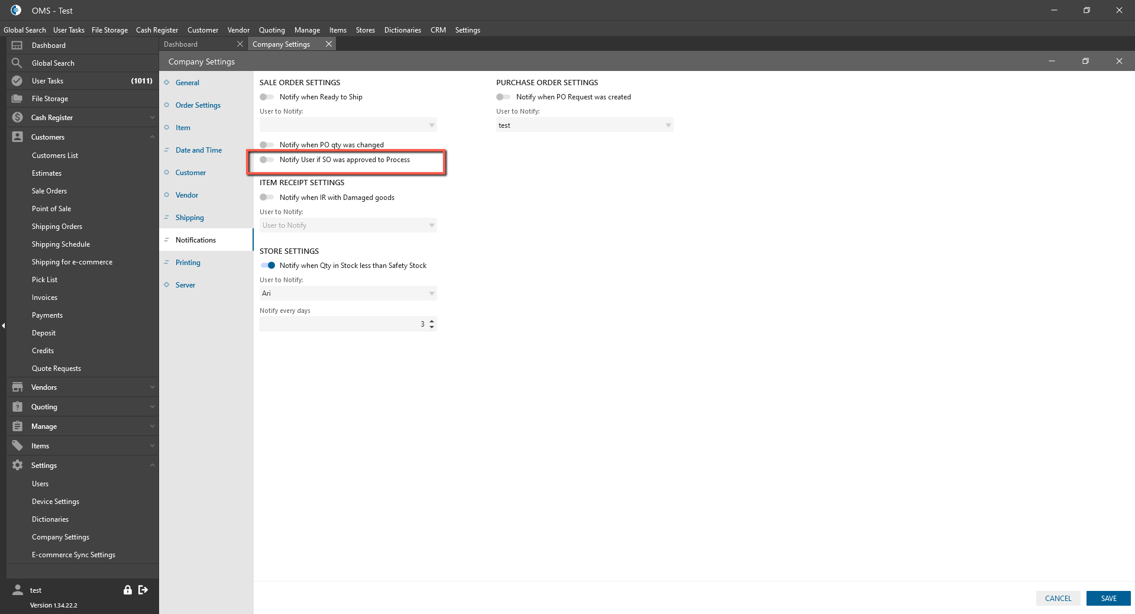Click the Items tag icon

[17, 446]
